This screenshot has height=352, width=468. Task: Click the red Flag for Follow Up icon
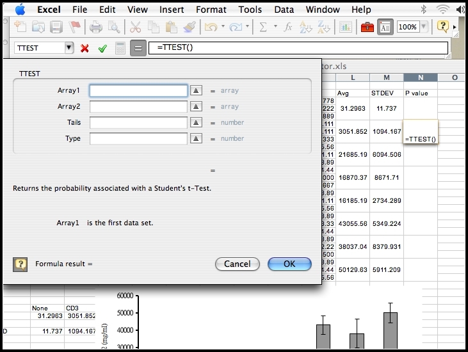pyautogui.click(x=75, y=27)
